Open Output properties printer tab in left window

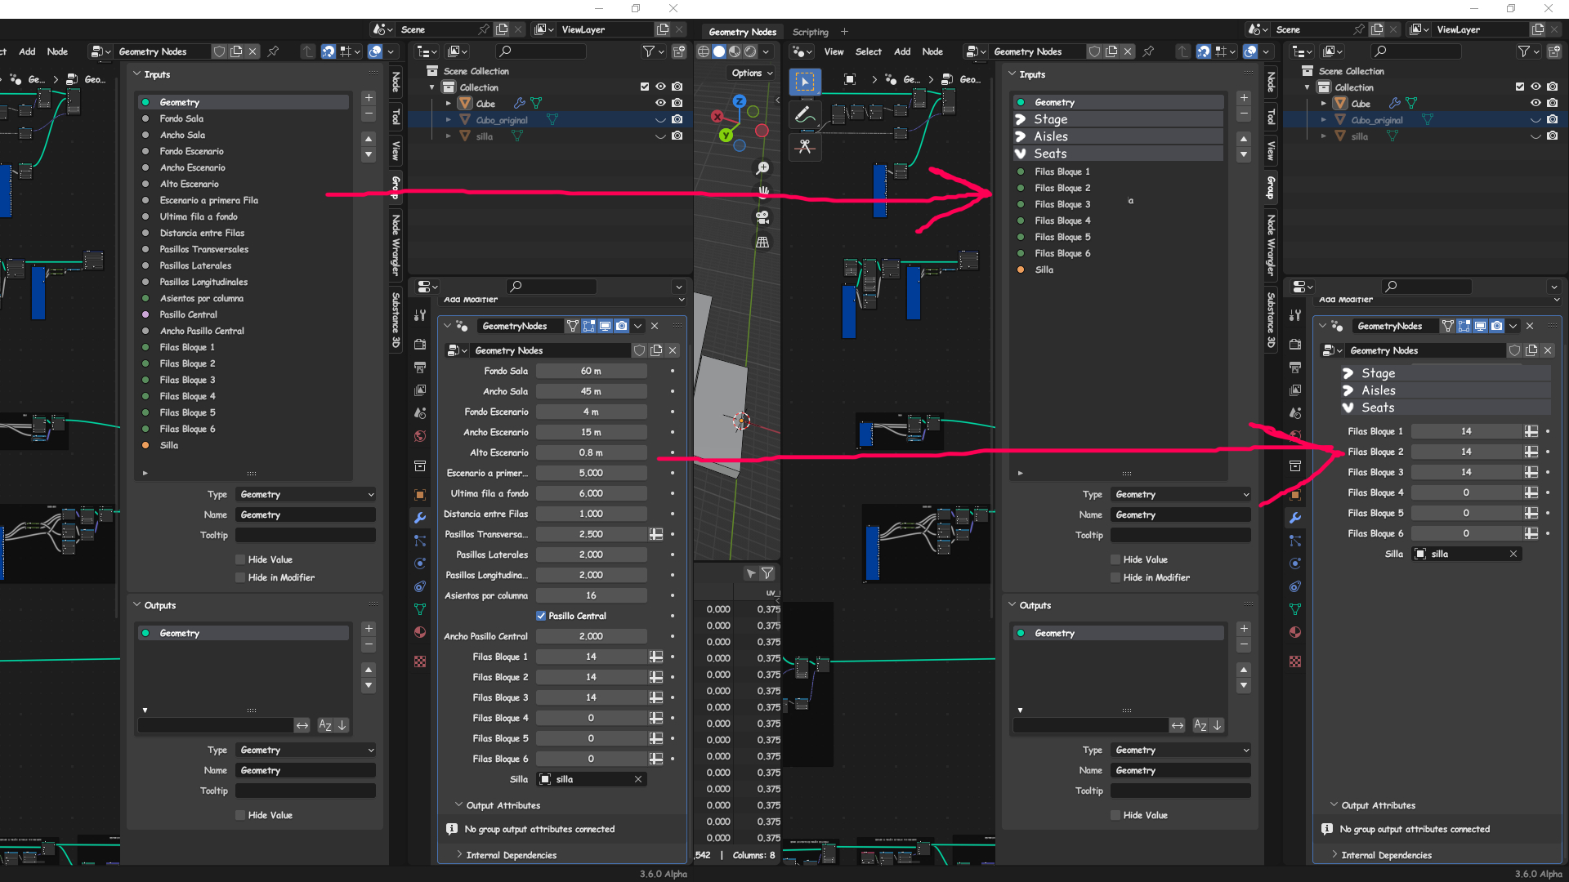[x=420, y=367]
